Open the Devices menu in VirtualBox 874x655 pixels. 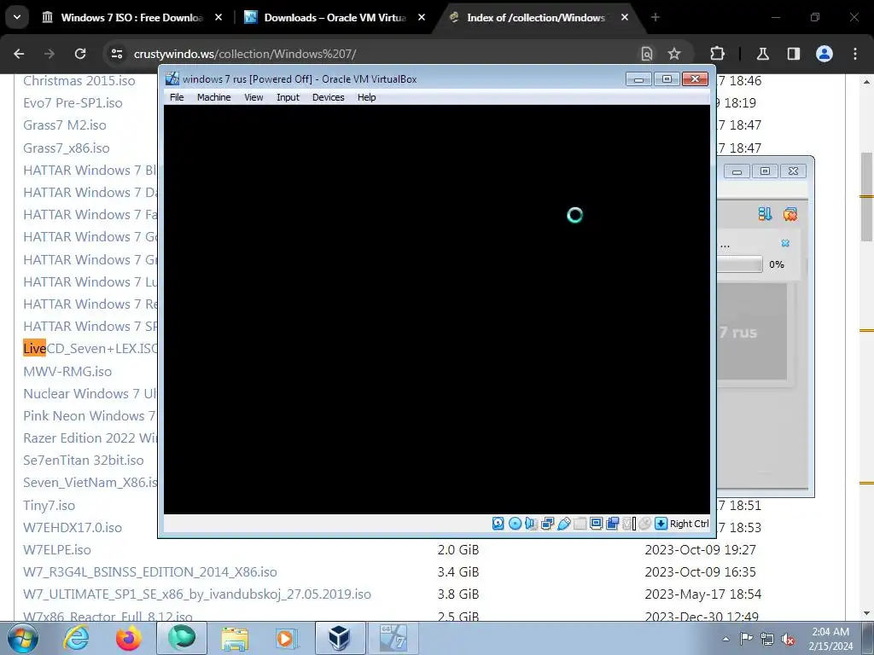[329, 97]
